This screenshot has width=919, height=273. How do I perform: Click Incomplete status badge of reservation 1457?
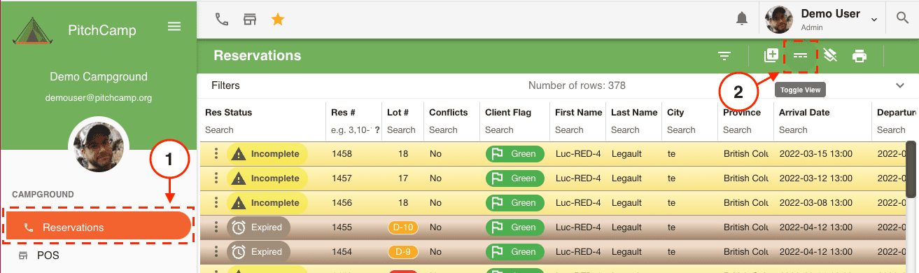[267, 178]
